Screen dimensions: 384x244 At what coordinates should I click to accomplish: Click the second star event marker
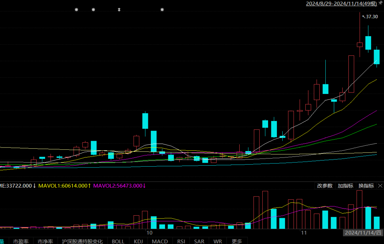93,10
